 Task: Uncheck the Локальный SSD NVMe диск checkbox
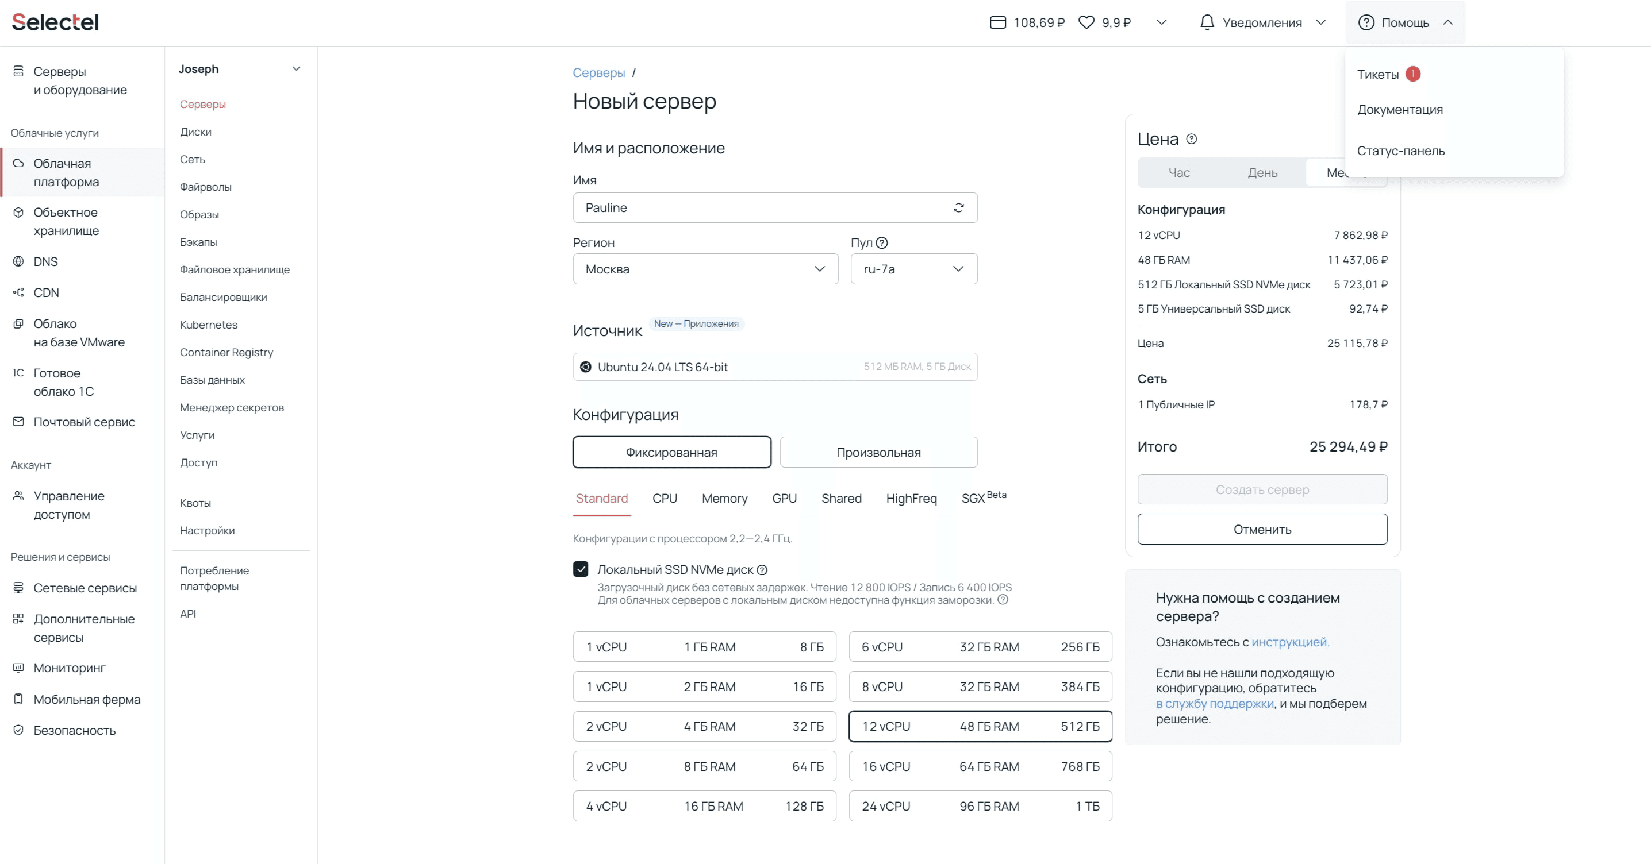(581, 569)
